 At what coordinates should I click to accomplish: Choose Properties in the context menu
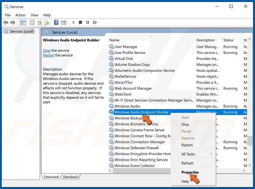[x=193, y=172]
